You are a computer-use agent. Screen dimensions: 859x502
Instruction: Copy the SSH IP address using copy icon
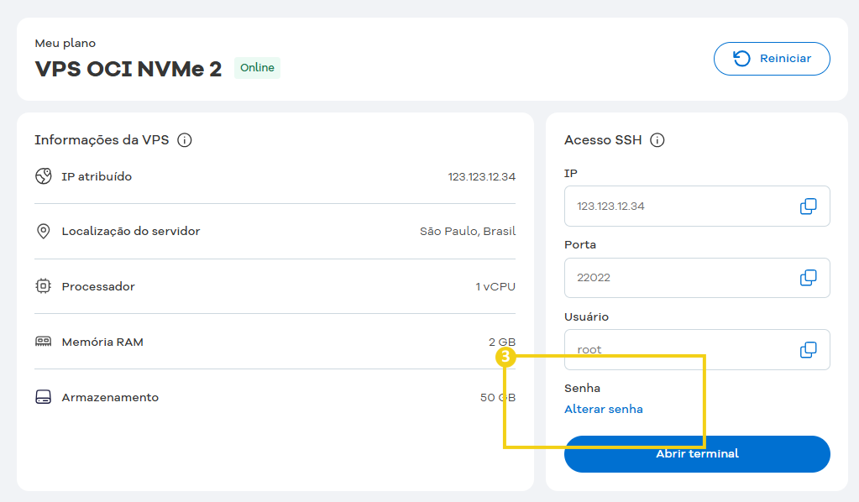pyautogui.click(x=808, y=206)
